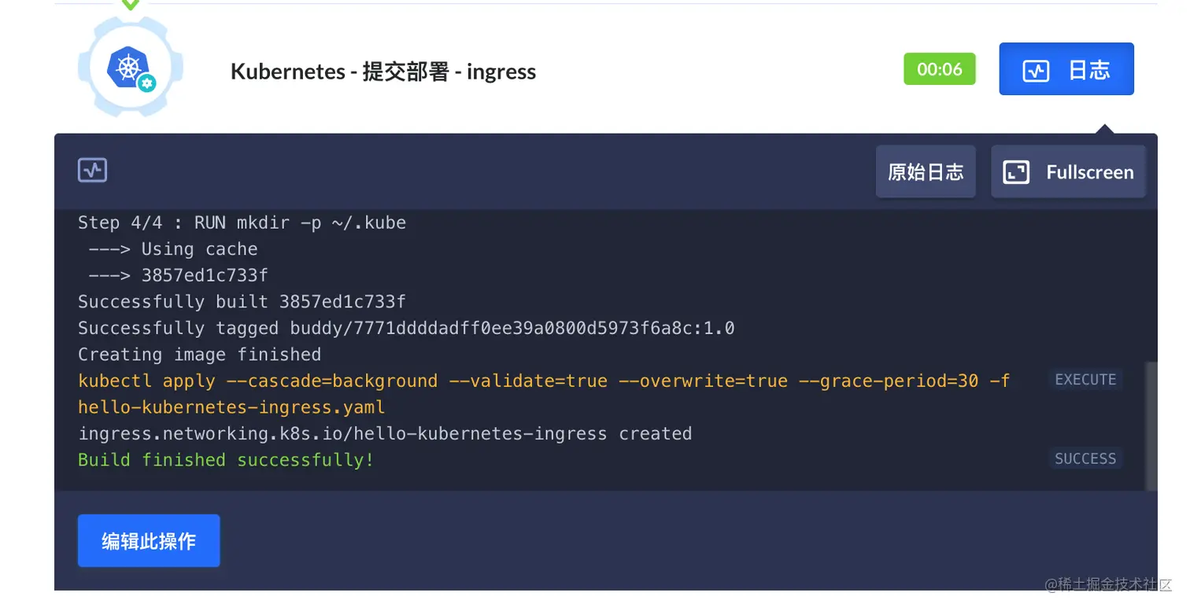
Task: Click the SUCCESS label tag
Action: point(1085,458)
